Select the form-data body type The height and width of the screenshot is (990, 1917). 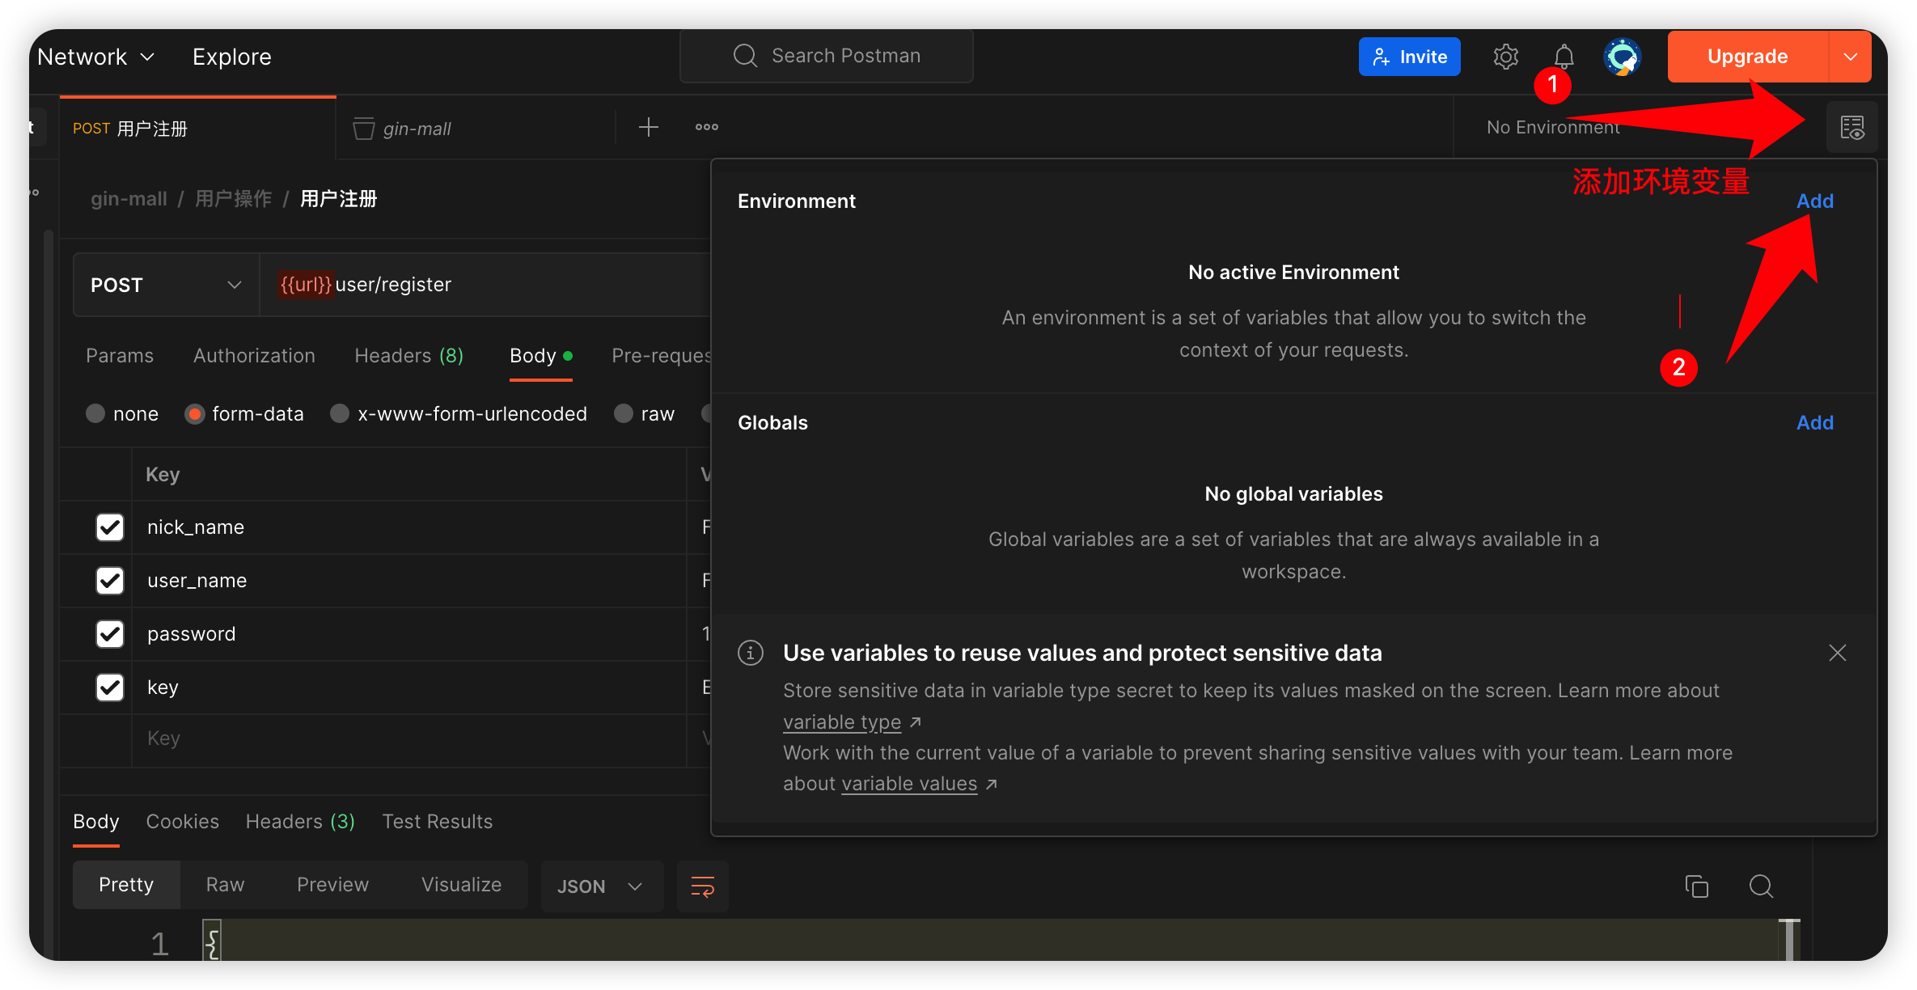pyautogui.click(x=194, y=413)
